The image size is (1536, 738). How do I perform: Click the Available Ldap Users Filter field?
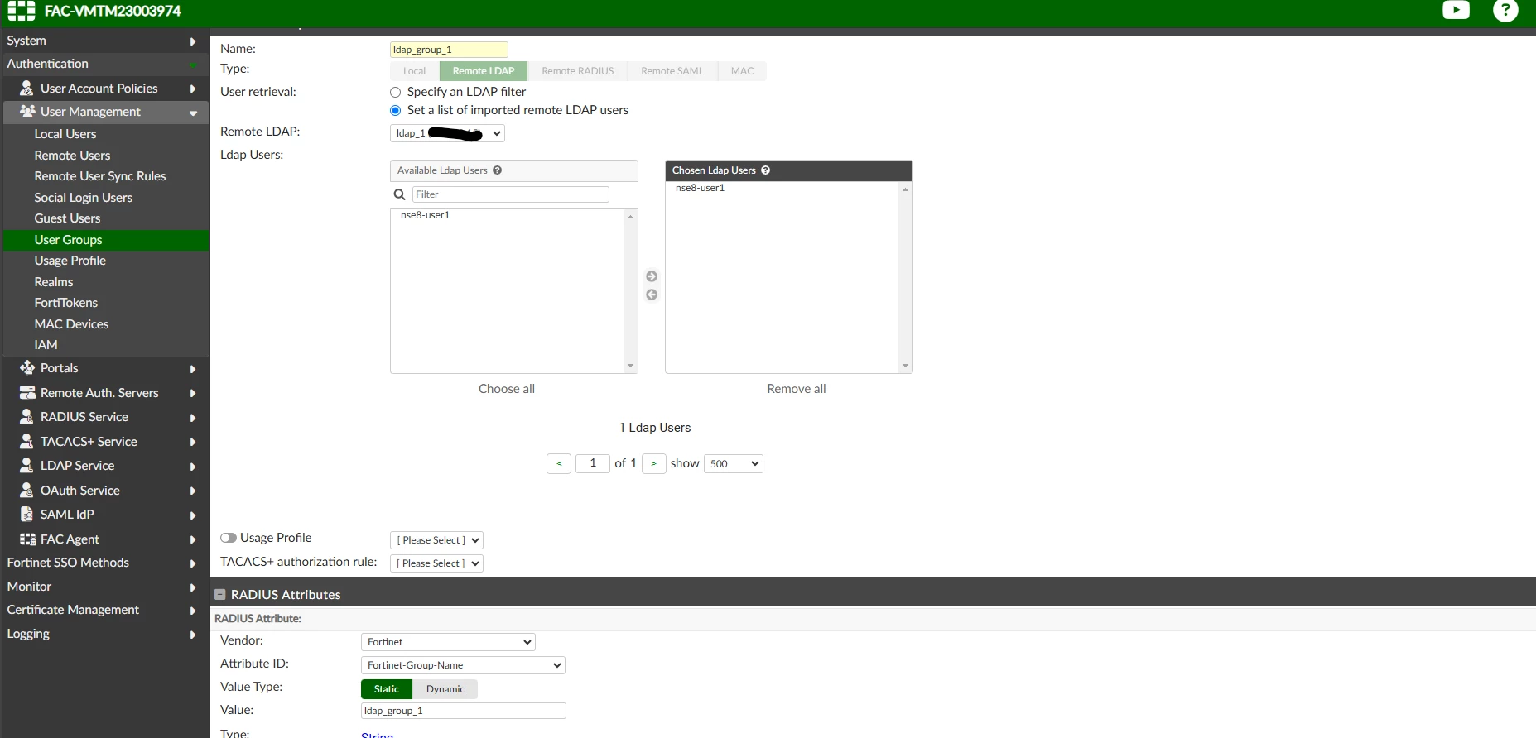pyautogui.click(x=511, y=194)
